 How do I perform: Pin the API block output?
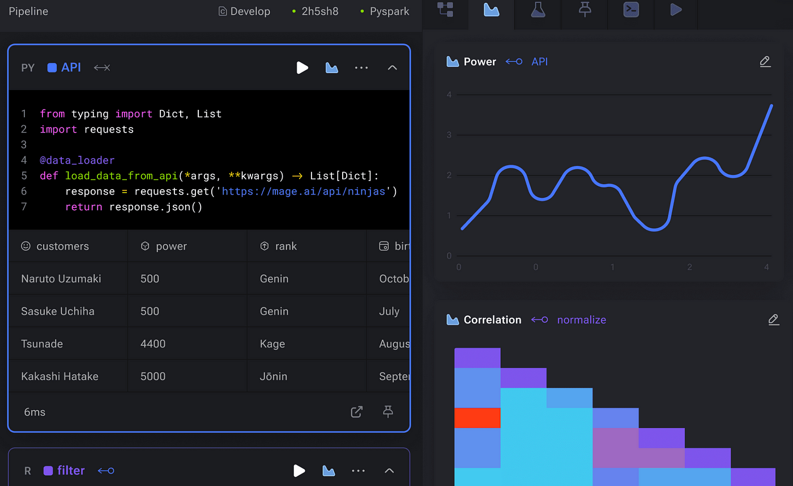tap(388, 412)
